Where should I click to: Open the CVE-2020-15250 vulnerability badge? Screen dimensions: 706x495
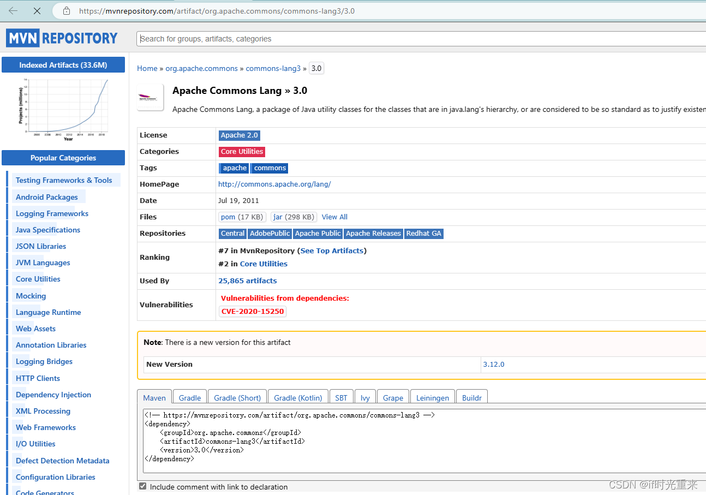click(x=253, y=312)
